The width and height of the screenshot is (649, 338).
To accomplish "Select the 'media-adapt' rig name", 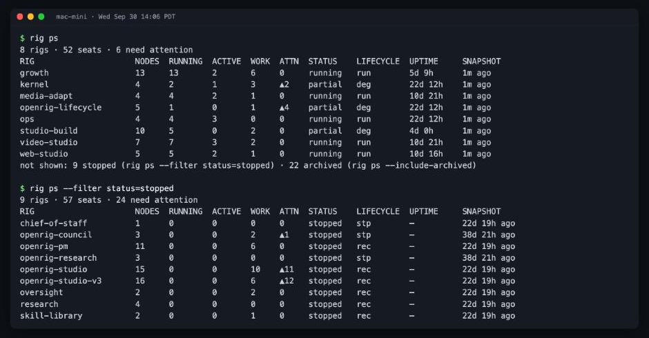I will (46, 96).
